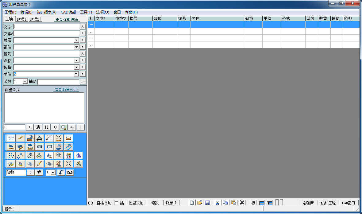The height and width of the screenshot is (214, 362).
Task: Toggle the 插 checkbox
Action: (117, 203)
